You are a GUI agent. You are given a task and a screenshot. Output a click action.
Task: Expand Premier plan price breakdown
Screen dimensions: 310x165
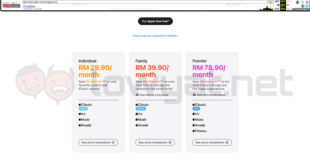pyautogui.click(x=212, y=142)
